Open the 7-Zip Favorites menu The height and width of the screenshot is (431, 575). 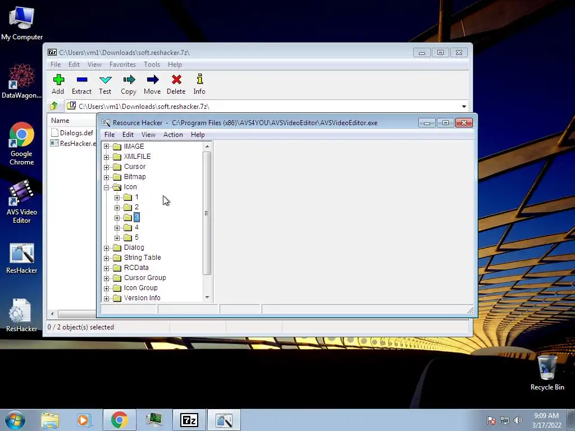(122, 65)
